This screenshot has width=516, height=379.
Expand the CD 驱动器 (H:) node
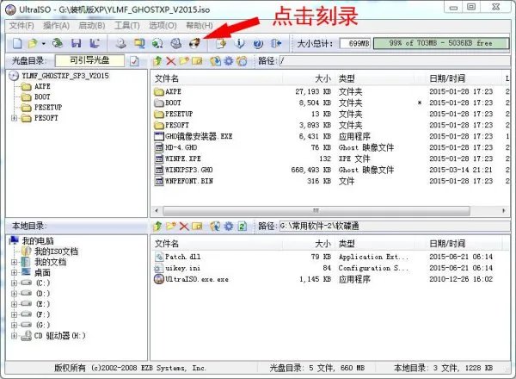[14, 335]
